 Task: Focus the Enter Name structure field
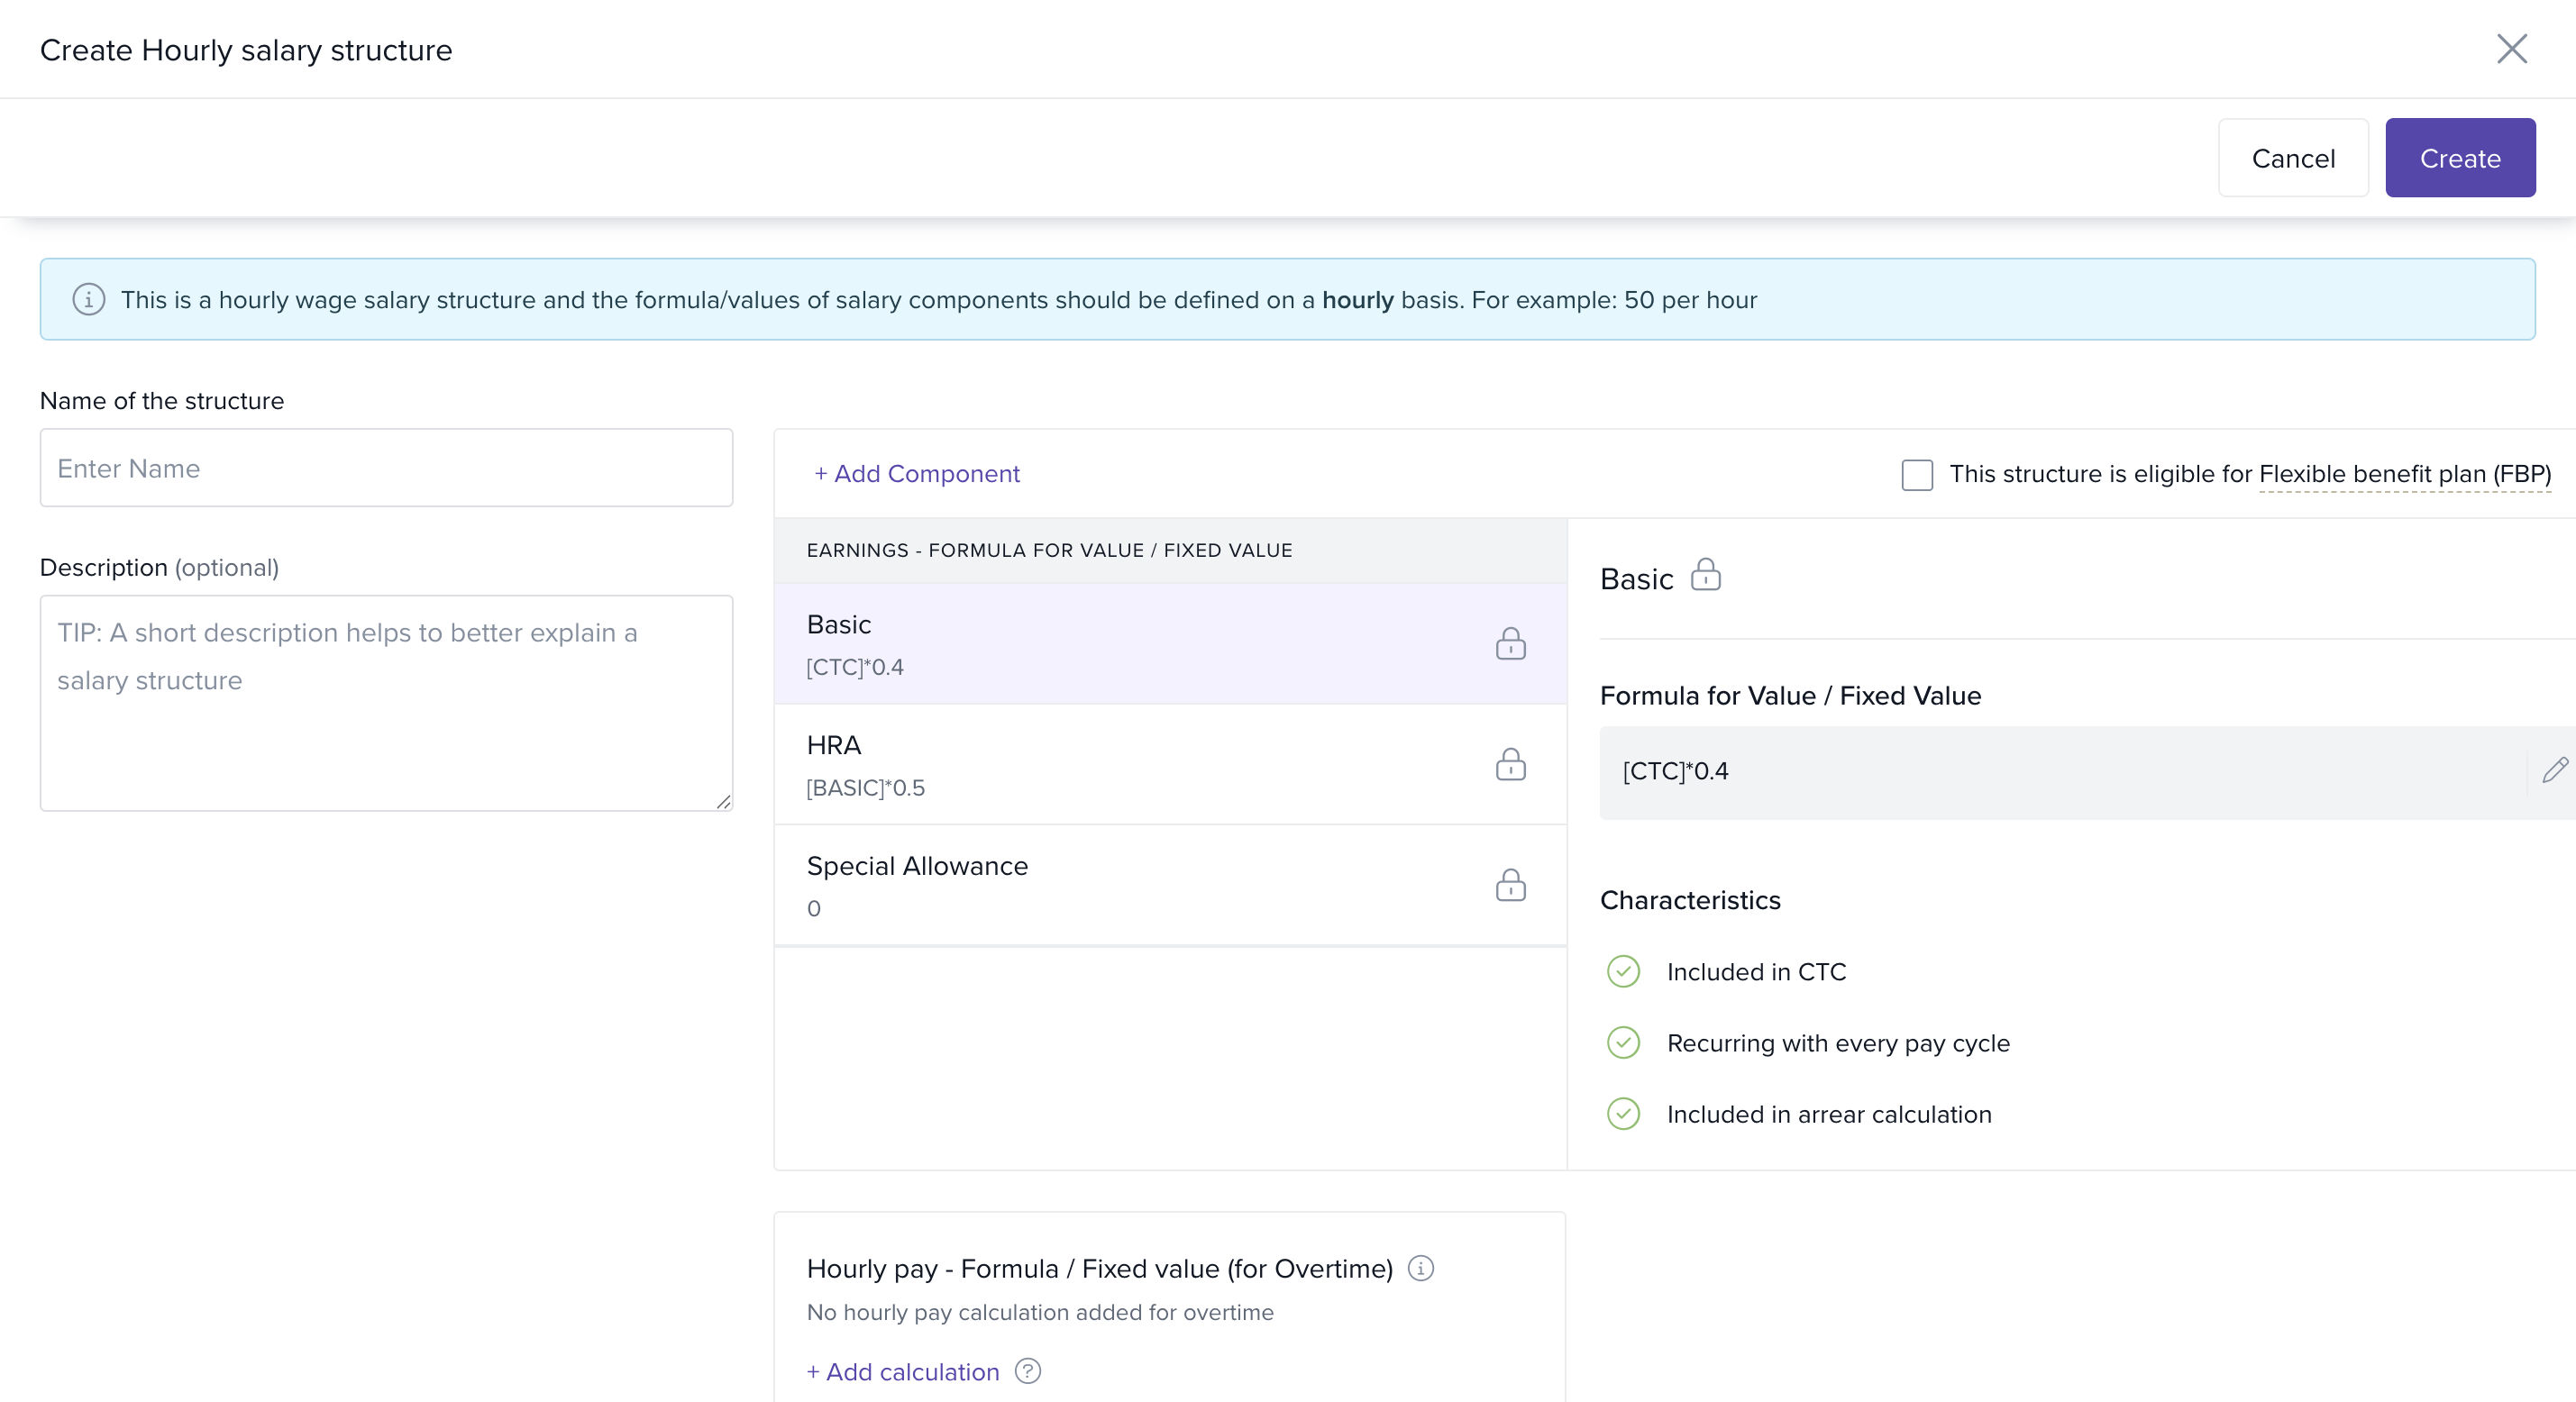click(x=386, y=468)
